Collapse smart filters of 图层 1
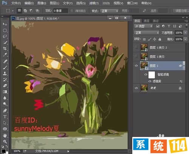 (184, 66)
